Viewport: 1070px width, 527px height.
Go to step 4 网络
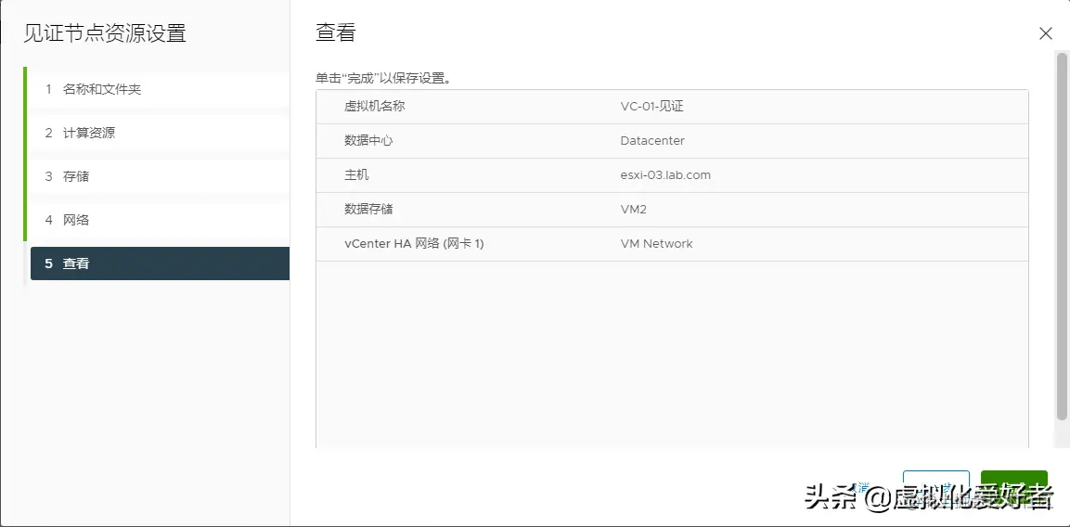(159, 220)
